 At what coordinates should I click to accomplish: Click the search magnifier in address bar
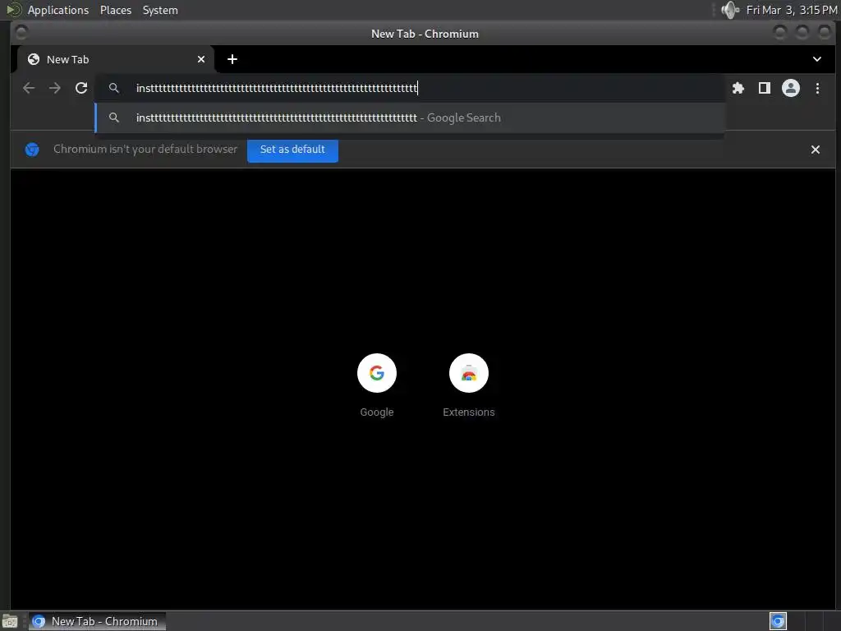113,87
